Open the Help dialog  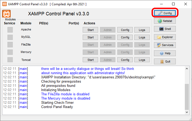165,53
